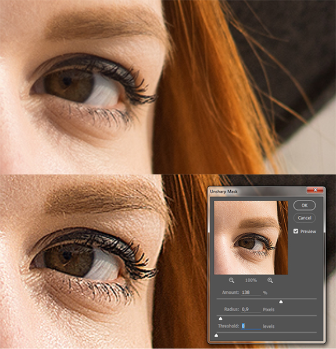The image size is (336, 349).
Task: Zoom out the Unsharp Mask preview
Action: (x=231, y=280)
